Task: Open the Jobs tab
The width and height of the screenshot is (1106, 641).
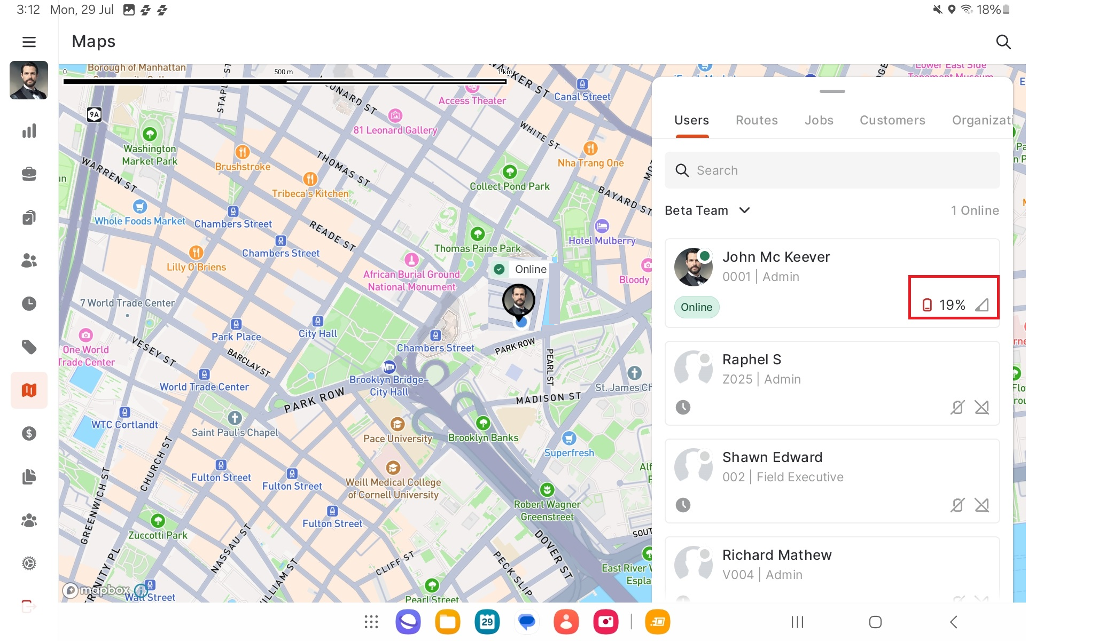Action: [819, 120]
